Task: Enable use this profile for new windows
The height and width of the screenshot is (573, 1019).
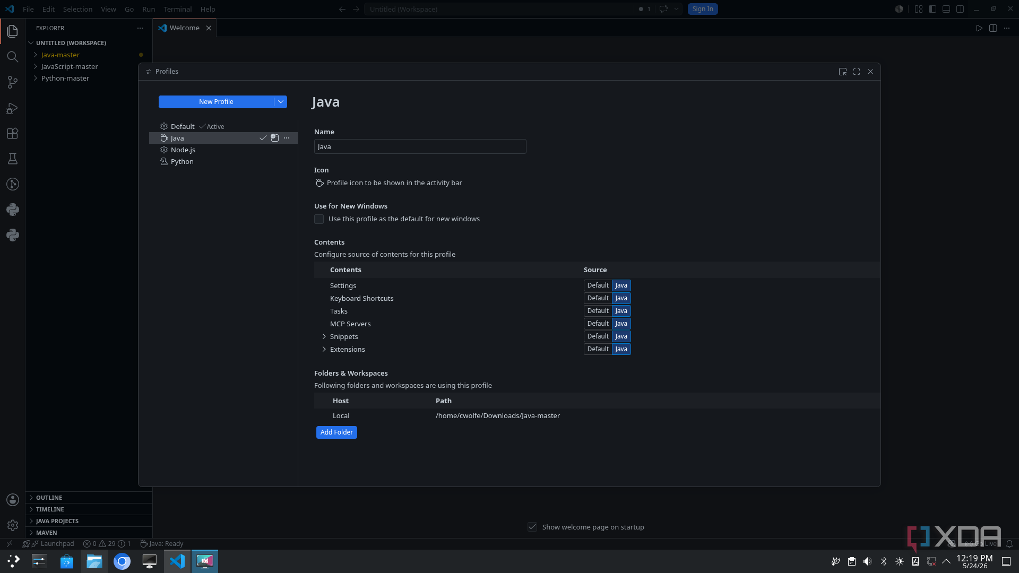Action: click(x=319, y=219)
